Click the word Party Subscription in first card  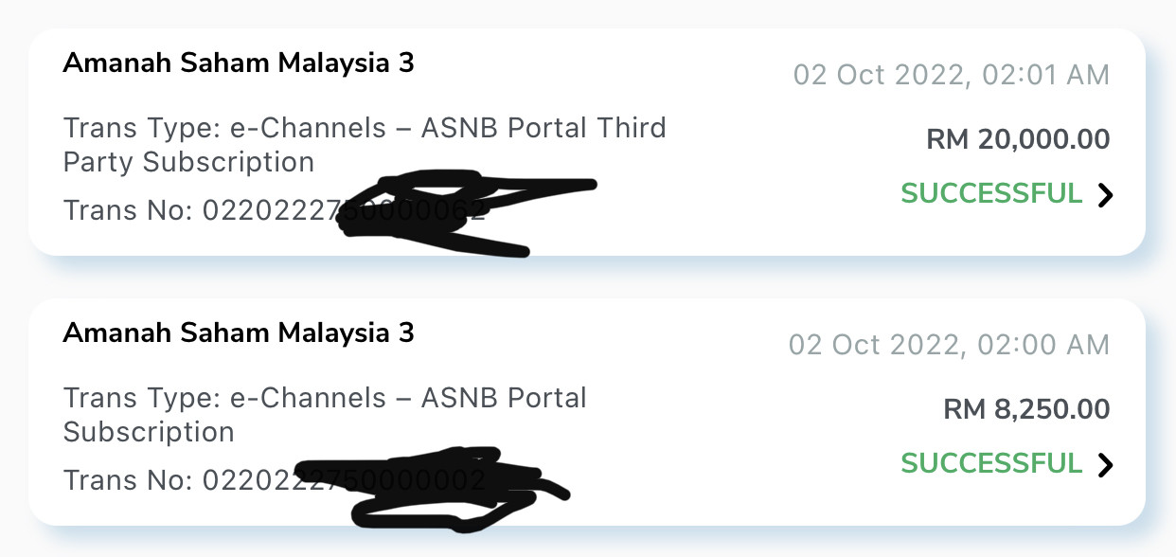188,163
